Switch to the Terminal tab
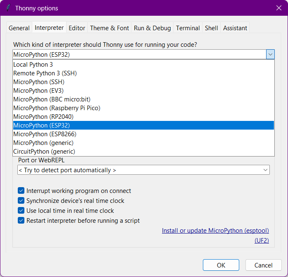This screenshot has height=277, width=288. tap(188, 28)
